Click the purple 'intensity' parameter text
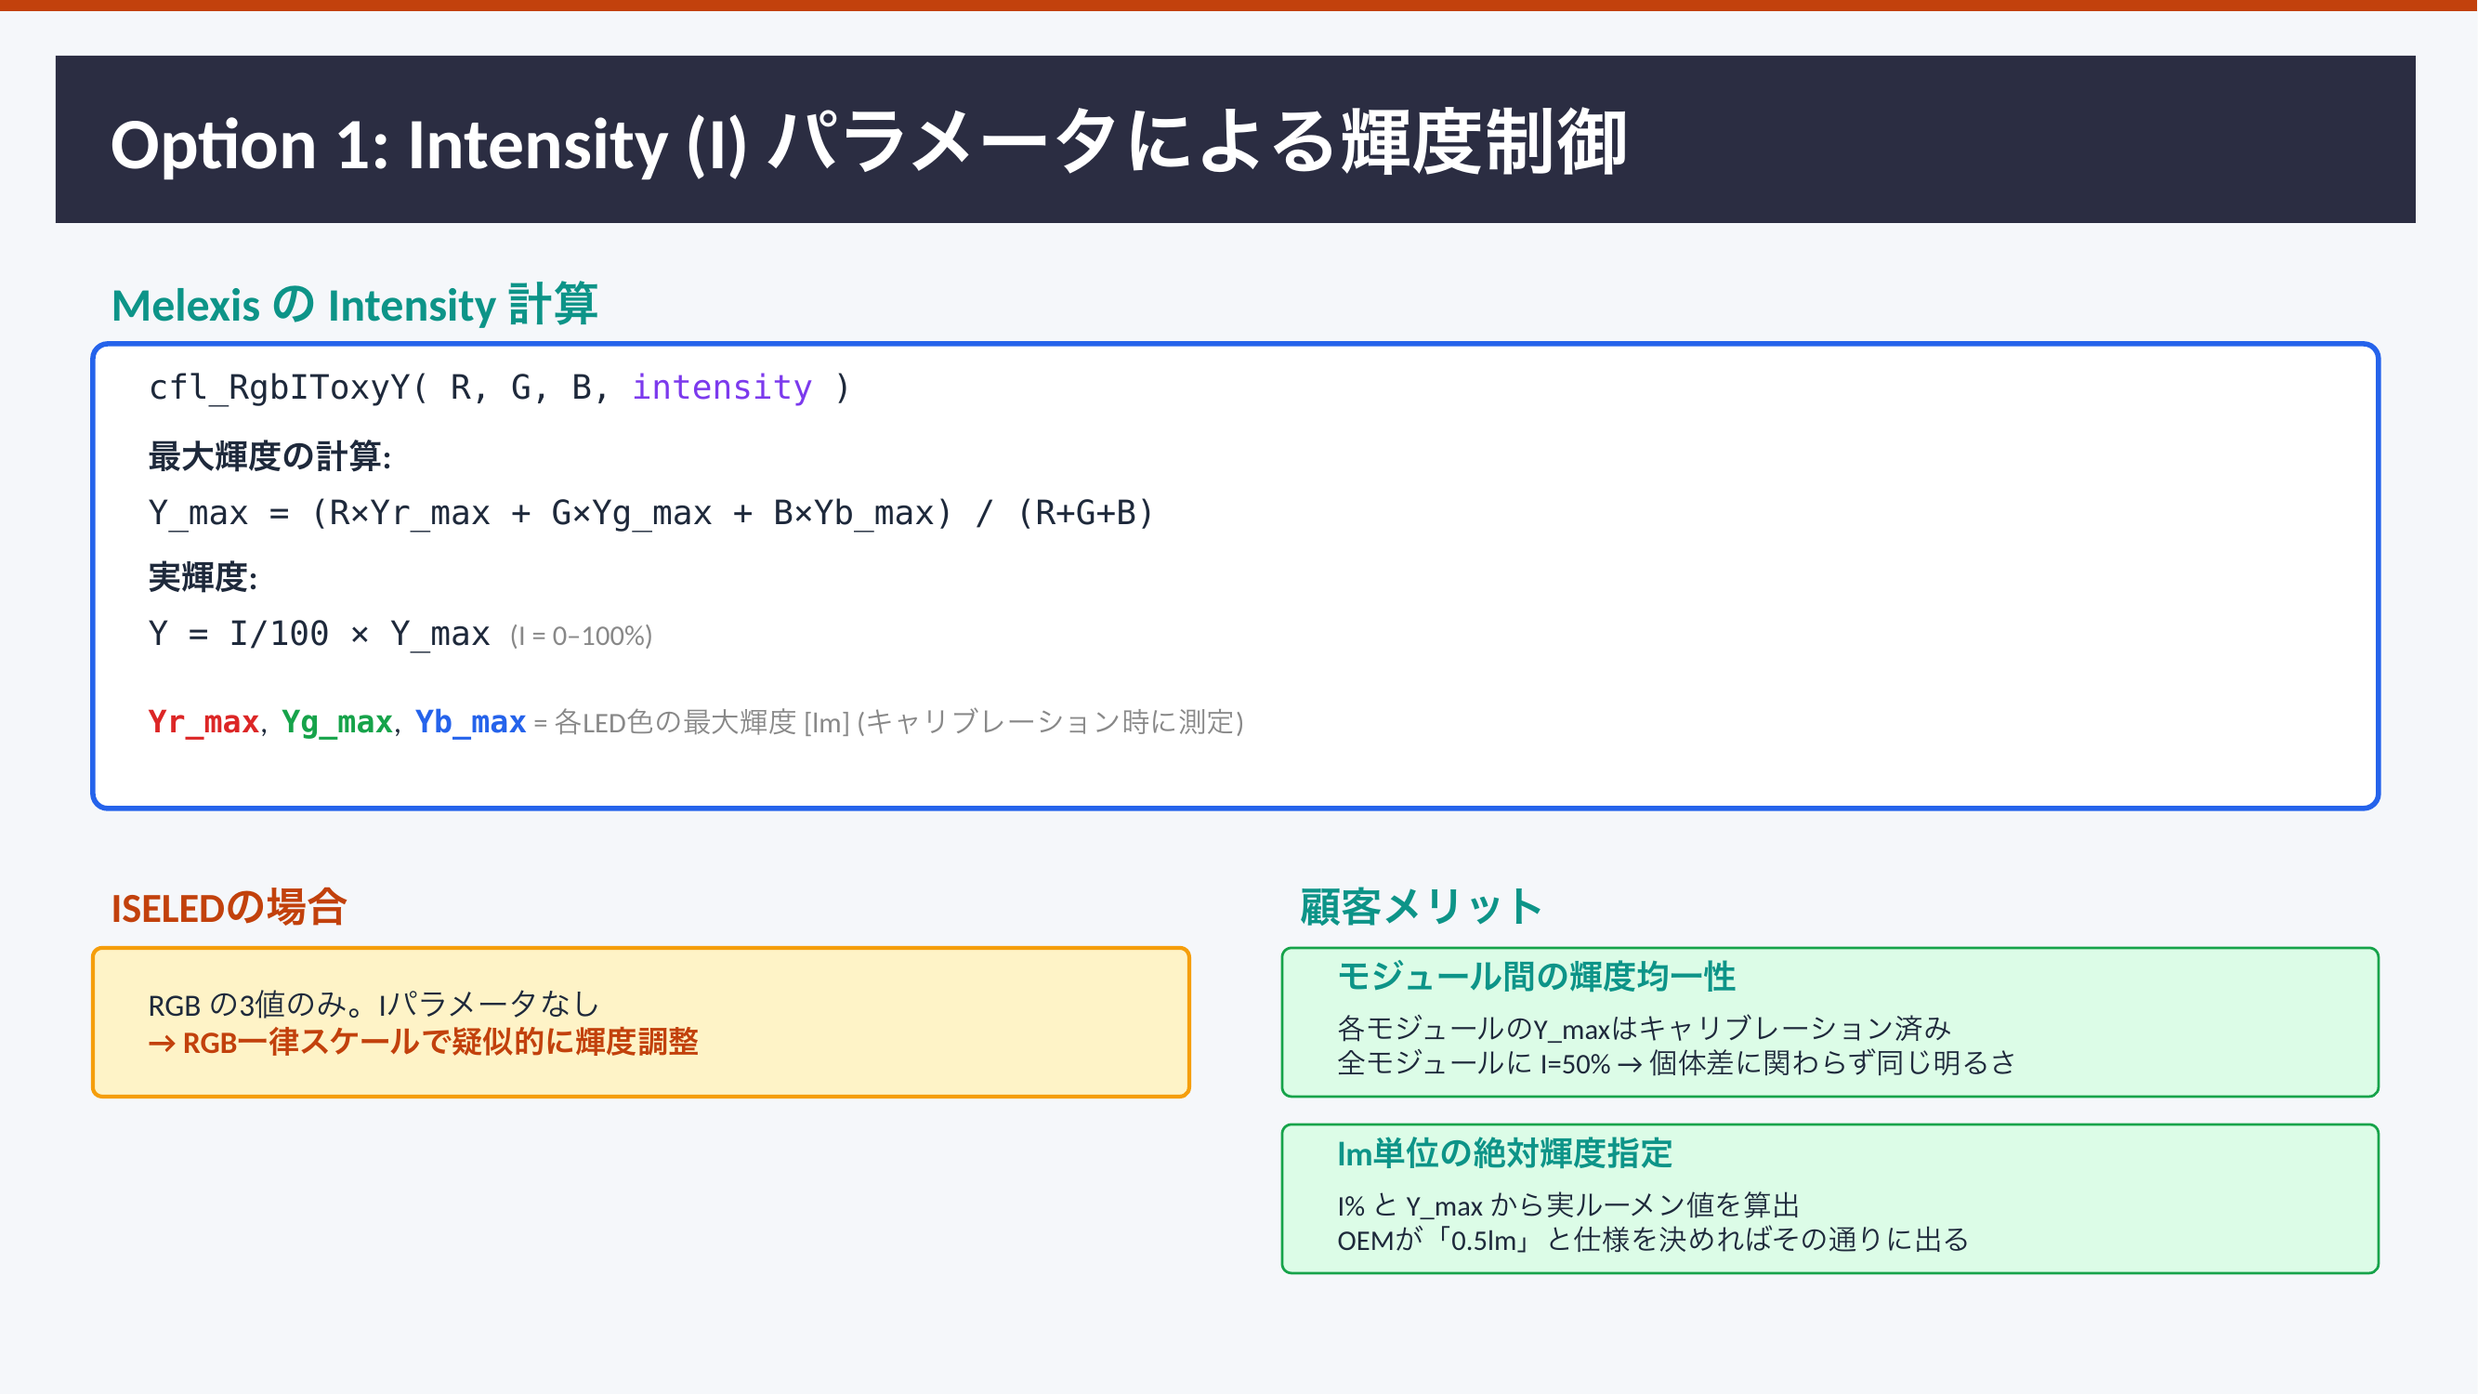 coord(721,388)
